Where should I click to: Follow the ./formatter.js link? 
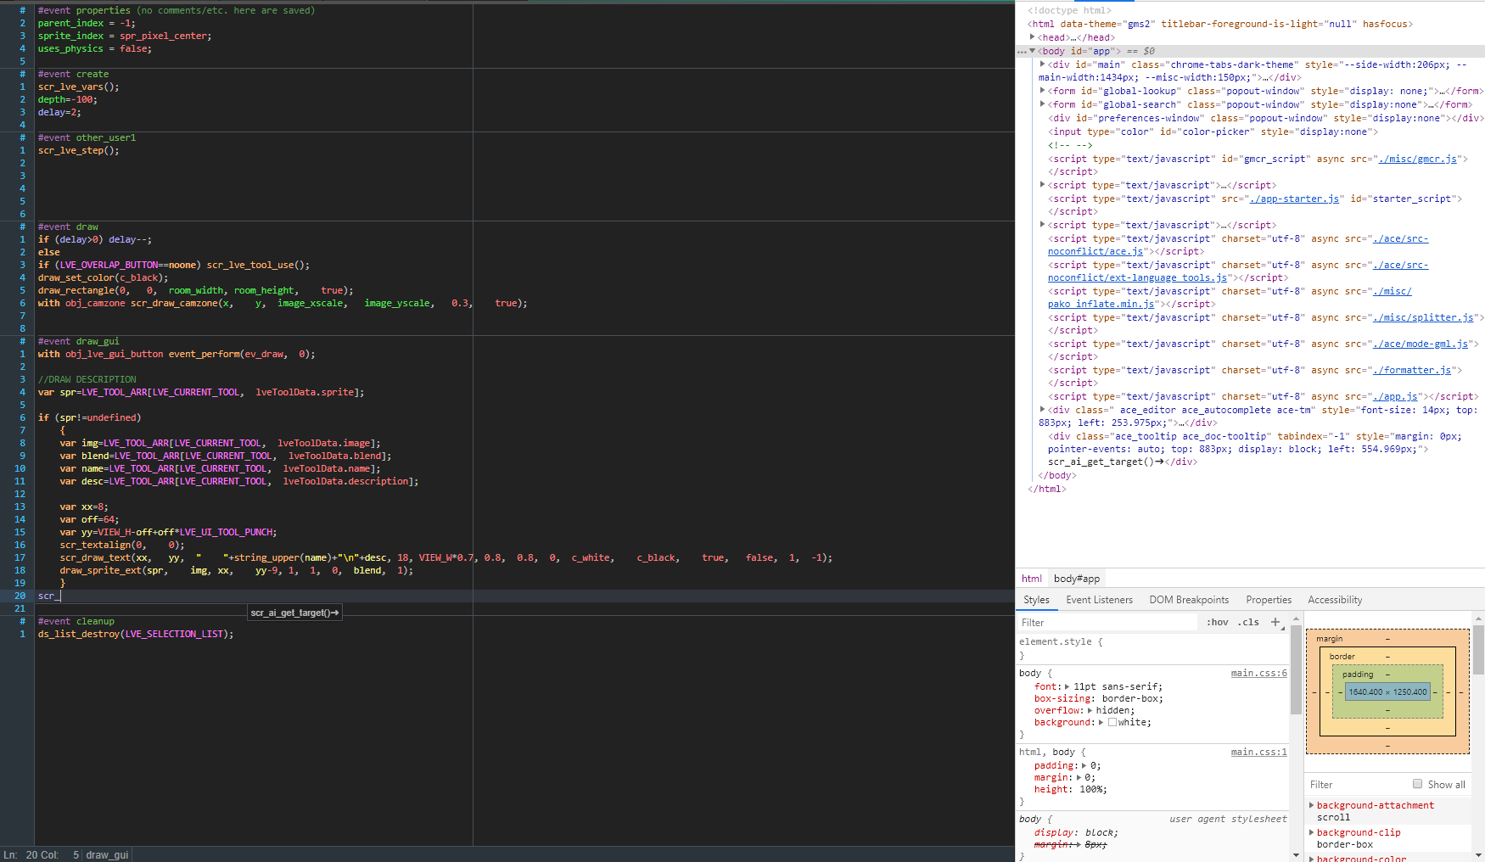[x=1412, y=370]
